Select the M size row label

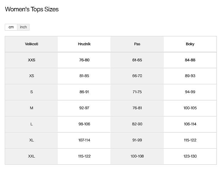(x=32, y=108)
